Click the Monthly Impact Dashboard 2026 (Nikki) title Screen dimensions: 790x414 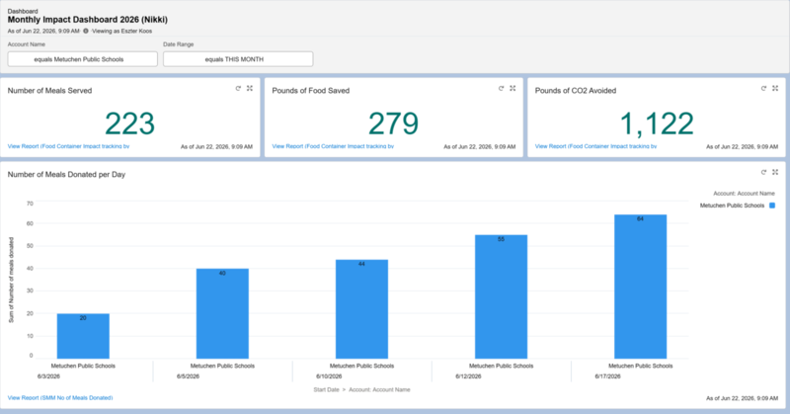click(88, 20)
